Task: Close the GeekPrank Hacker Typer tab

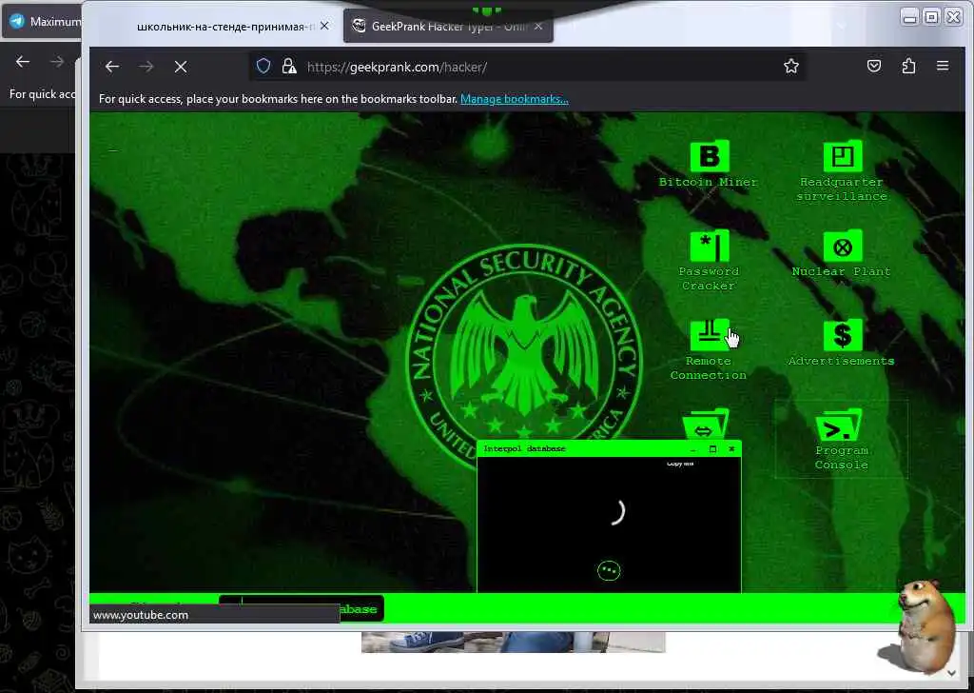Action: tap(538, 26)
